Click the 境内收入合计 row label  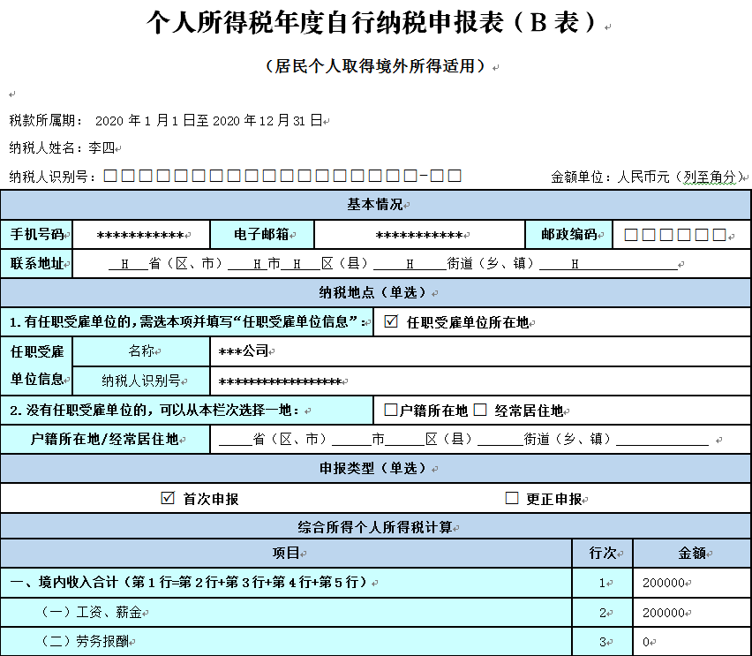click(191, 583)
